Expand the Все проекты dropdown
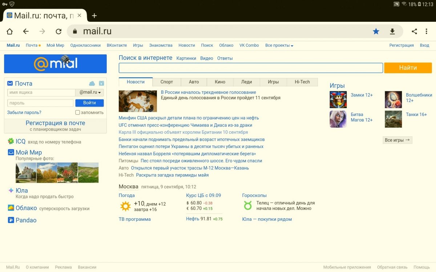 coord(279,45)
